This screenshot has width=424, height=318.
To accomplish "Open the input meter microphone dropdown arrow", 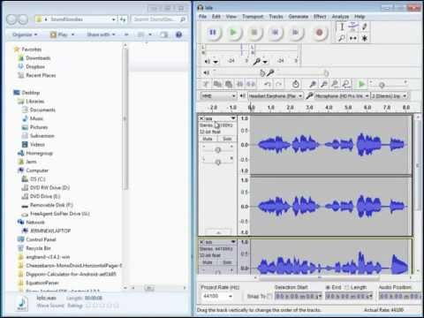I will point(265,62).
